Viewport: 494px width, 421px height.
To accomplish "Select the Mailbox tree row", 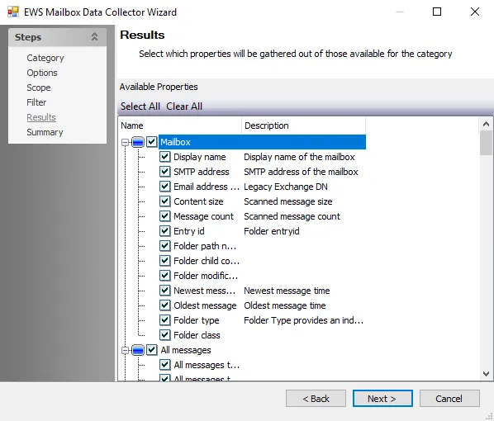I will (x=262, y=142).
